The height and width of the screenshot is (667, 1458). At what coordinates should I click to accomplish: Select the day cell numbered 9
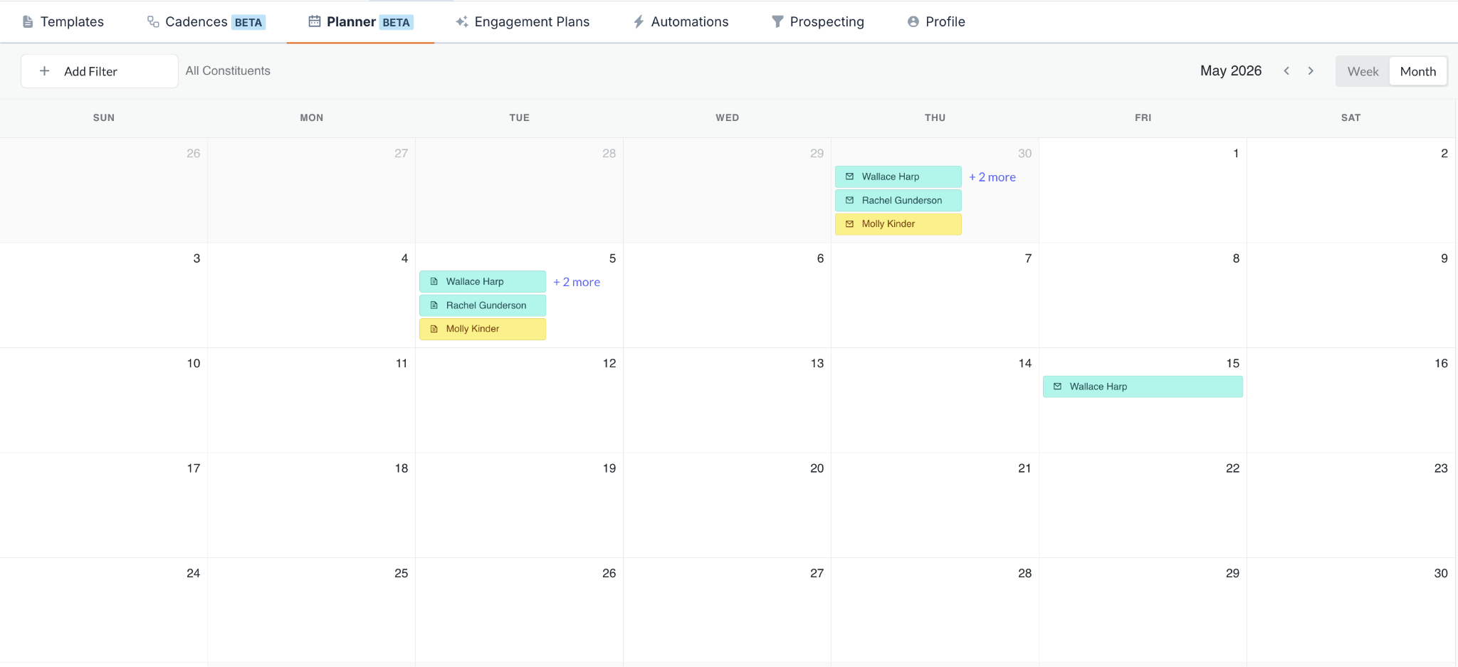tap(1351, 295)
